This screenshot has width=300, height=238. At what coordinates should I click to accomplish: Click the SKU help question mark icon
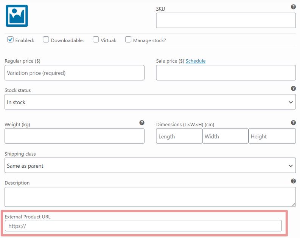coord(293,7)
